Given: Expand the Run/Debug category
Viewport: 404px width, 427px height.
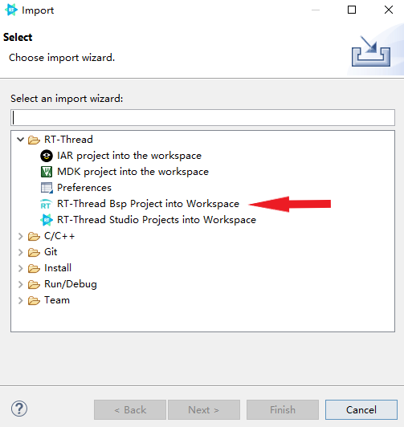Looking at the screenshot, I should pyautogui.click(x=20, y=285).
